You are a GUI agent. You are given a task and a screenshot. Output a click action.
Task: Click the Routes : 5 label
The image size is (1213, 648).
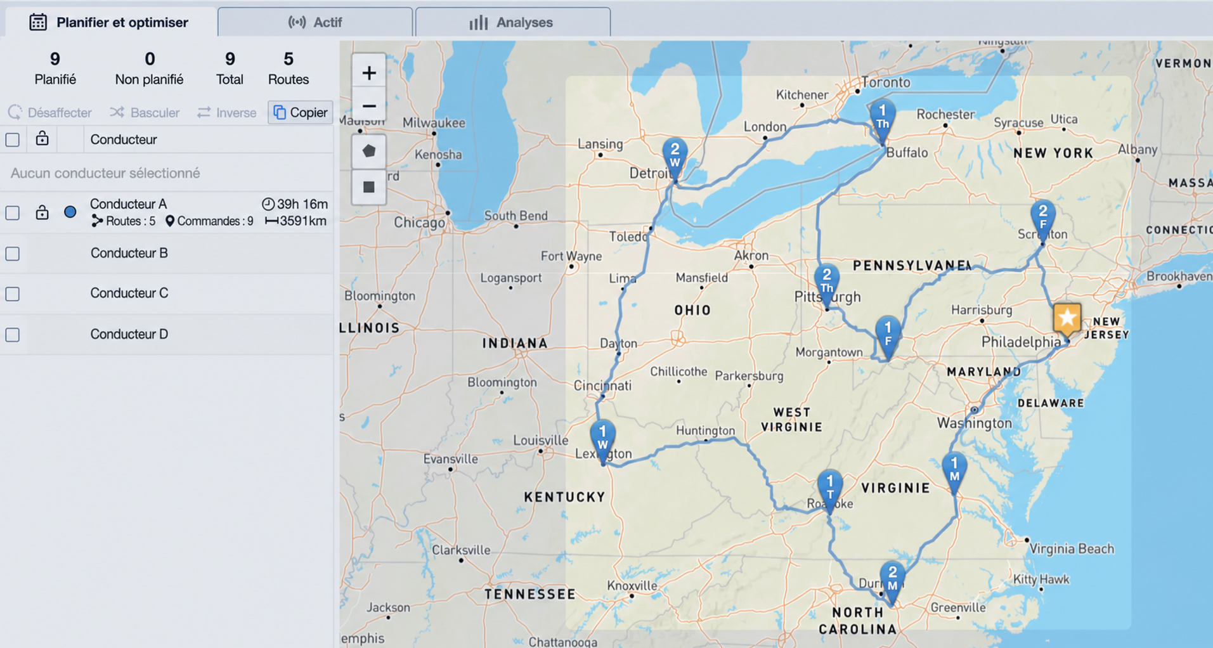(124, 221)
